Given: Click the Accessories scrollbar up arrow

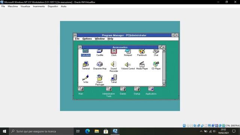Looking at the screenshot, I should (x=164, y=51).
